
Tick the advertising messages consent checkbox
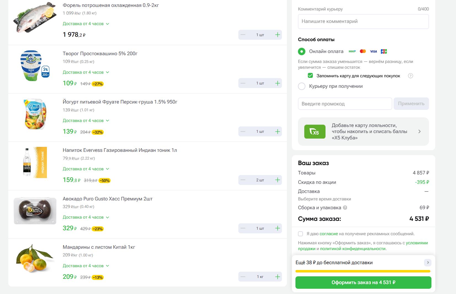click(x=300, y=234)
